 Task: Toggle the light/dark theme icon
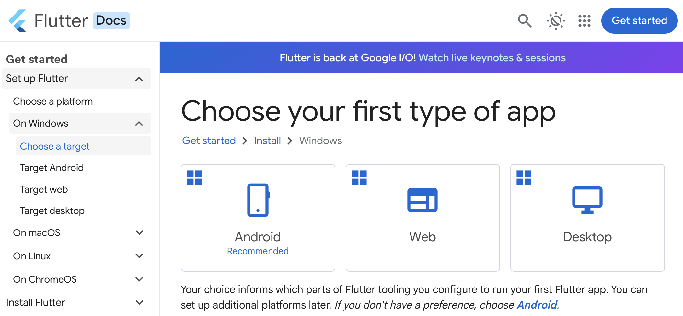[556, 21]
